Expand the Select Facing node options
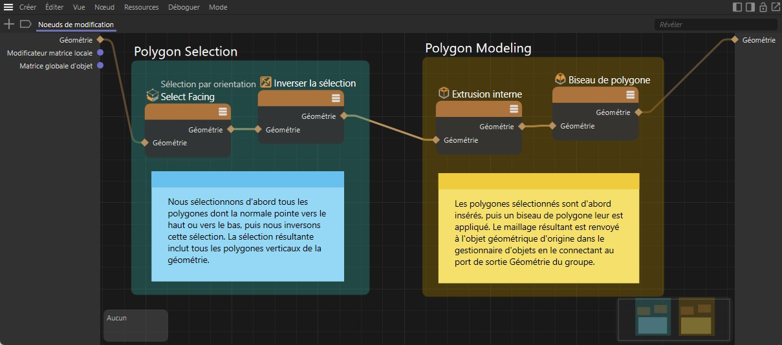782x345 pixels. (x=223, y=111)
